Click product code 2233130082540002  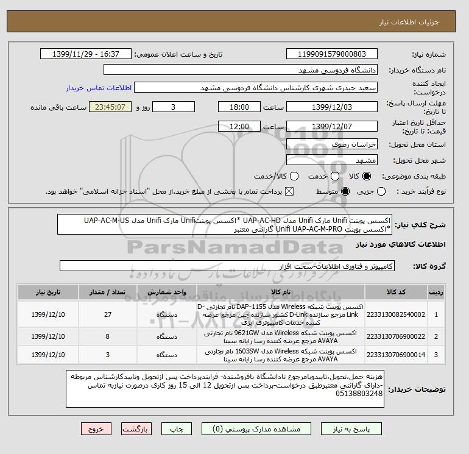pos(396,314)
